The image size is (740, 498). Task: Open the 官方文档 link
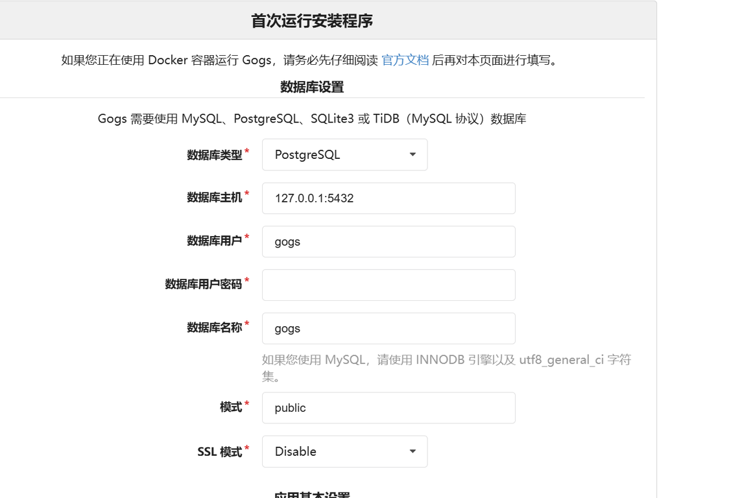(x=405, y=60)
